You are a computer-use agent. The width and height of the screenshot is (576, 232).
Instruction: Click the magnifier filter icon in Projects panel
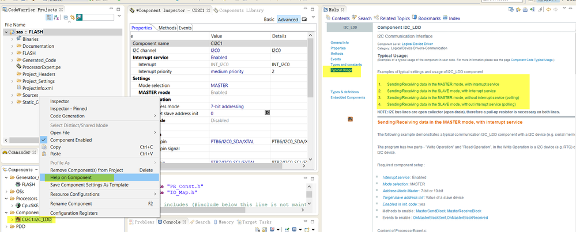click(79, 17)
